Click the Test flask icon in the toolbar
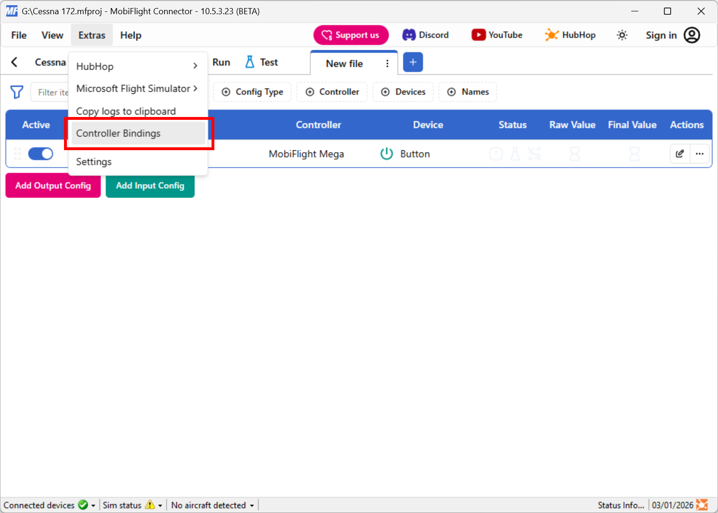Viewport: 718px width, 513px height. tap(249, 62)
